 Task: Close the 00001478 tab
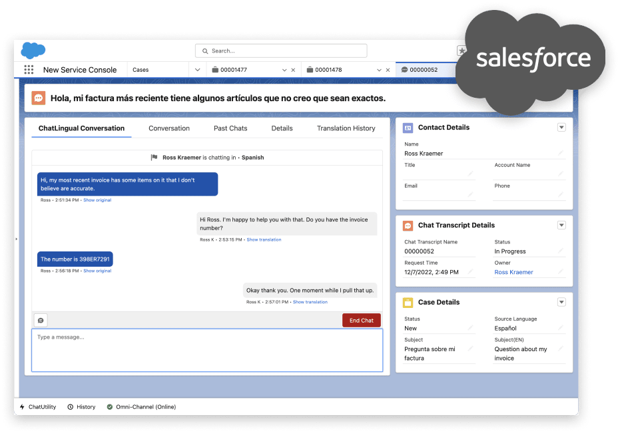pyautogui.click(x=388, y=70)
